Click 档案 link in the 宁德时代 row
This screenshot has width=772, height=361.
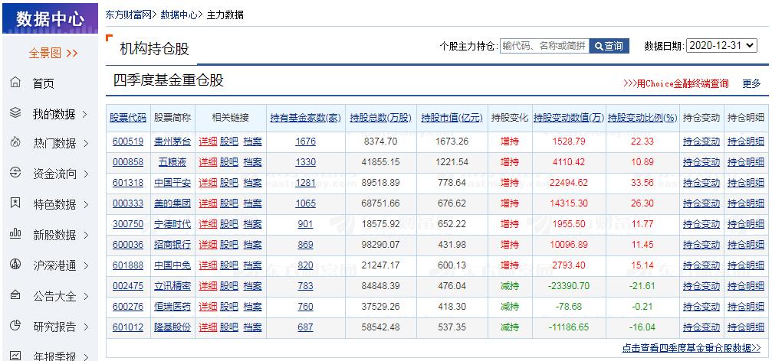(252, 224)
